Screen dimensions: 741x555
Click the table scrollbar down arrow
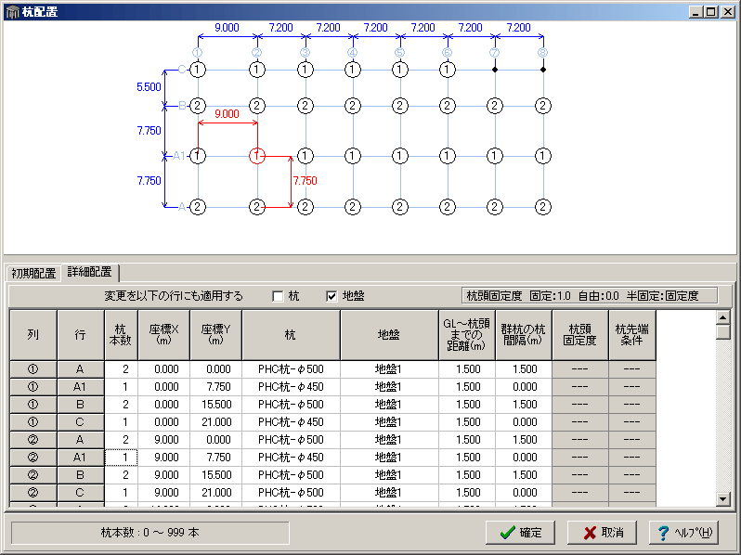pyautogui.click(x=723, y=498)
